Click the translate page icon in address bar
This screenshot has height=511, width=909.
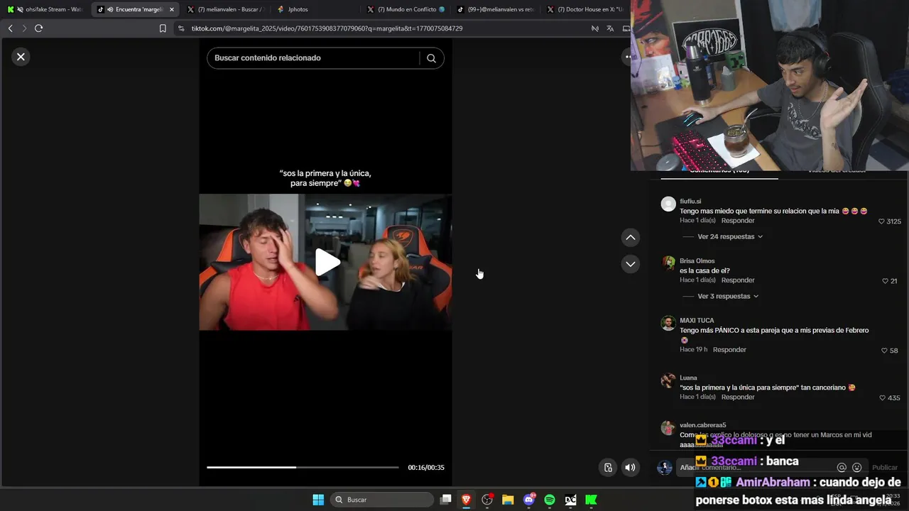tap(610, 28)
